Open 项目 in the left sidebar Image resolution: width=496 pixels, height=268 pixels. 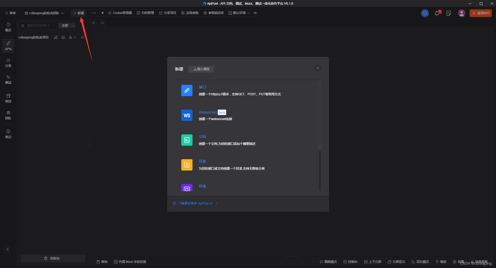(8, 98)
